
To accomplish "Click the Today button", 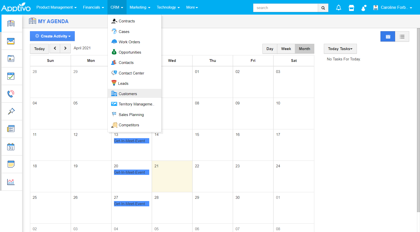I will [x=40, y=49].
